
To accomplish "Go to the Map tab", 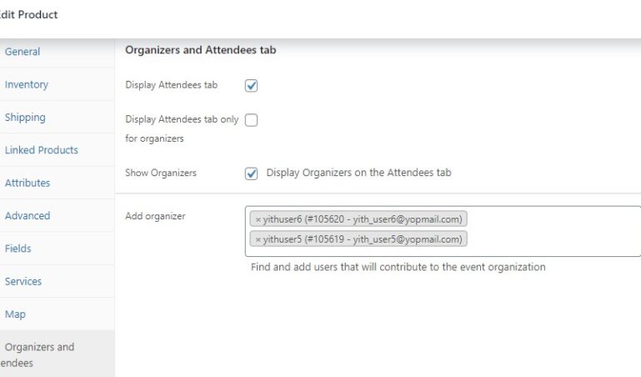I will (15, 314).
